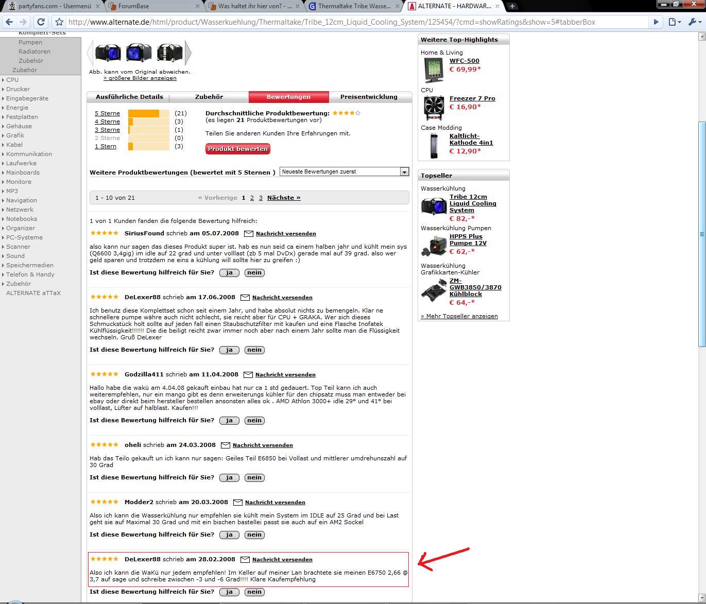Go to review page 2

(x=252, y=198)
